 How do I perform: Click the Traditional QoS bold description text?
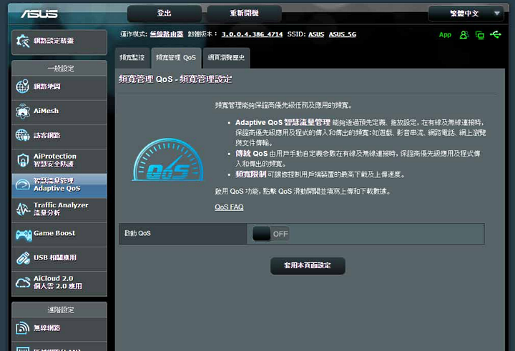(251, 153)
